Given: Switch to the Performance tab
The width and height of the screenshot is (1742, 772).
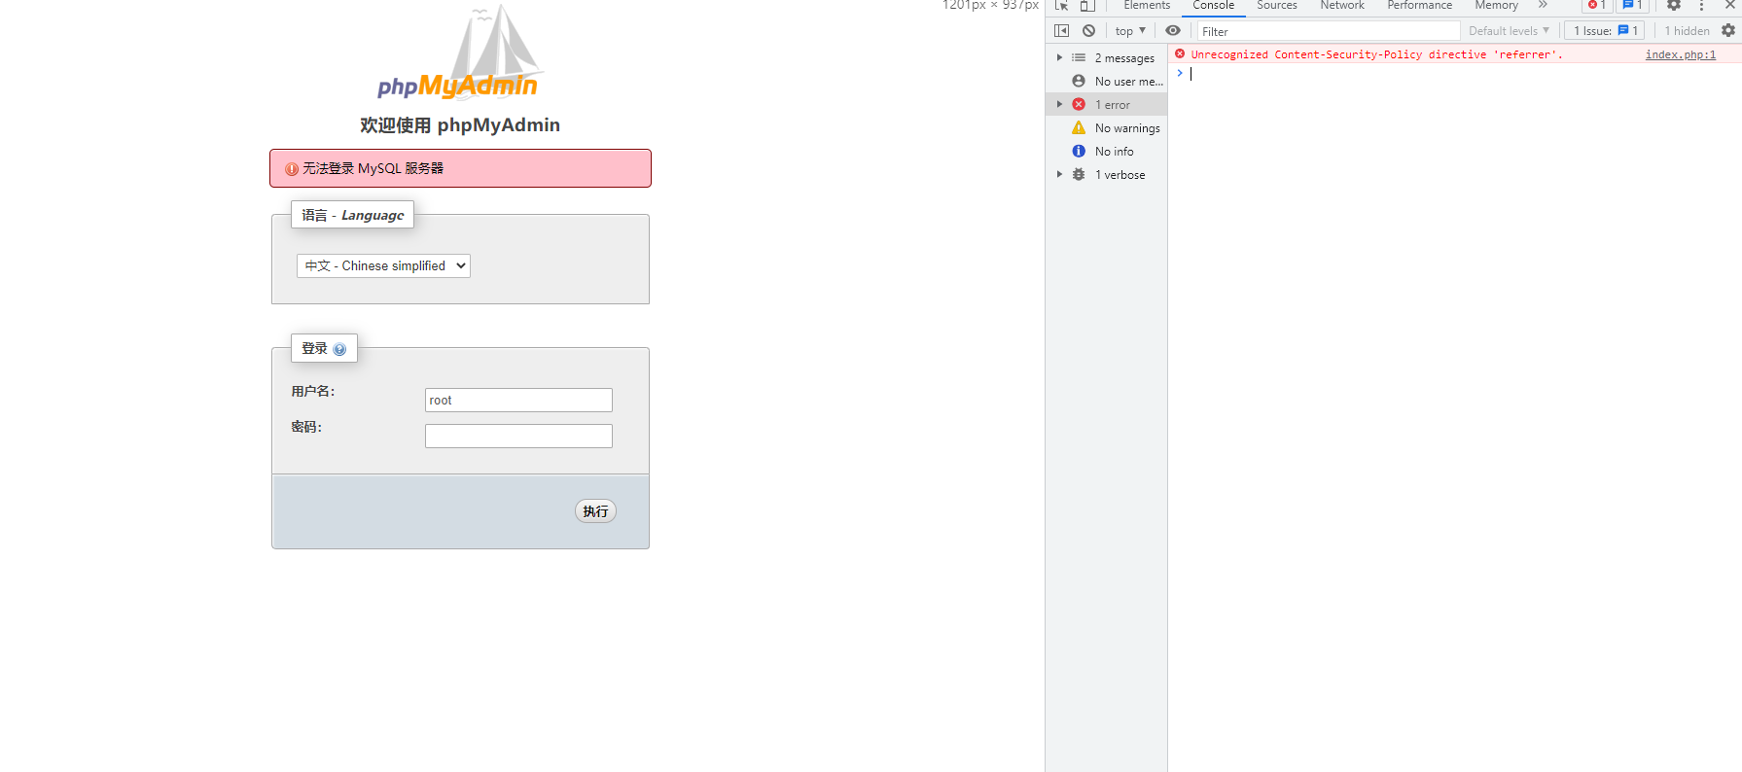Looking at the screenshot, I should click(1419, 5).
